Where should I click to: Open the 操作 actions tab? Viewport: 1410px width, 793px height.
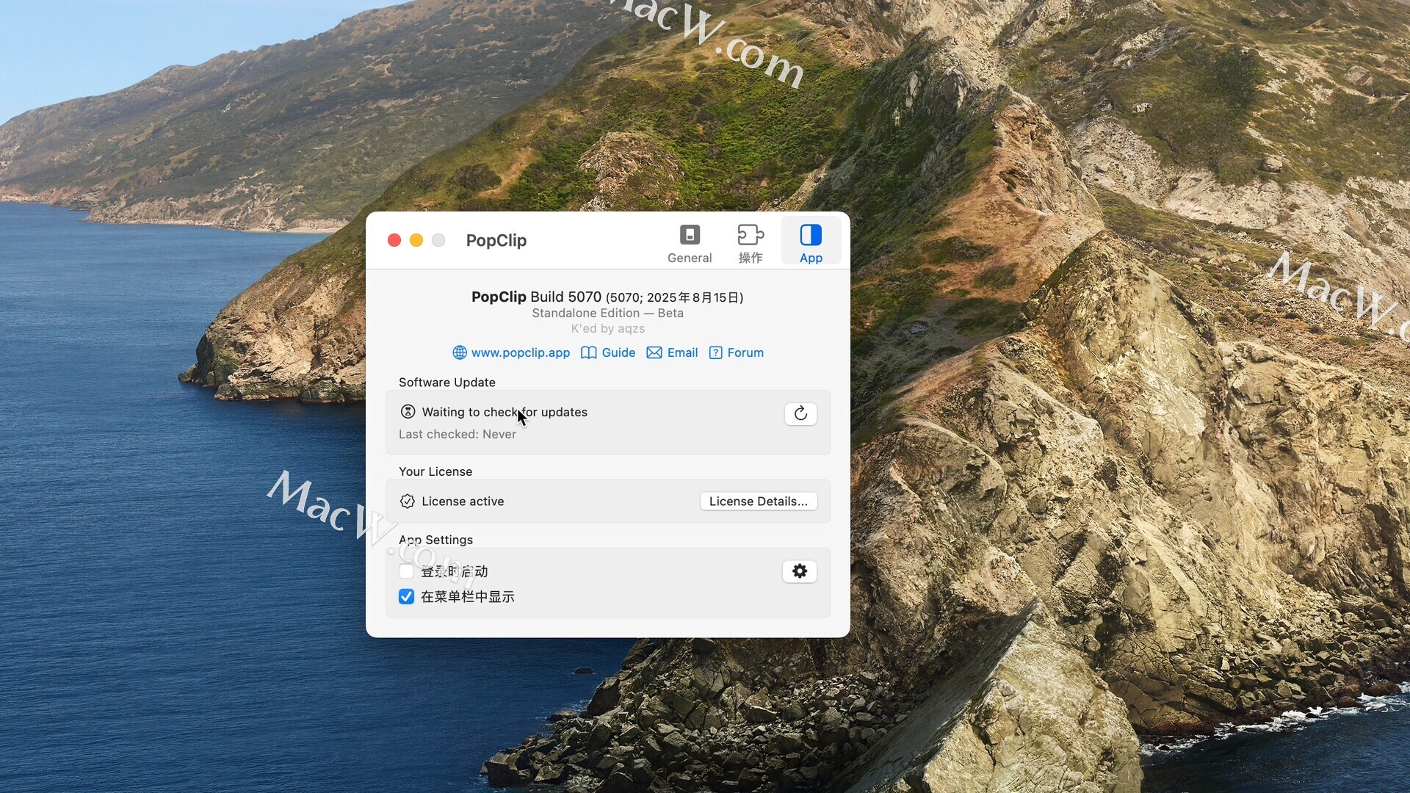(x=750, y=244)
